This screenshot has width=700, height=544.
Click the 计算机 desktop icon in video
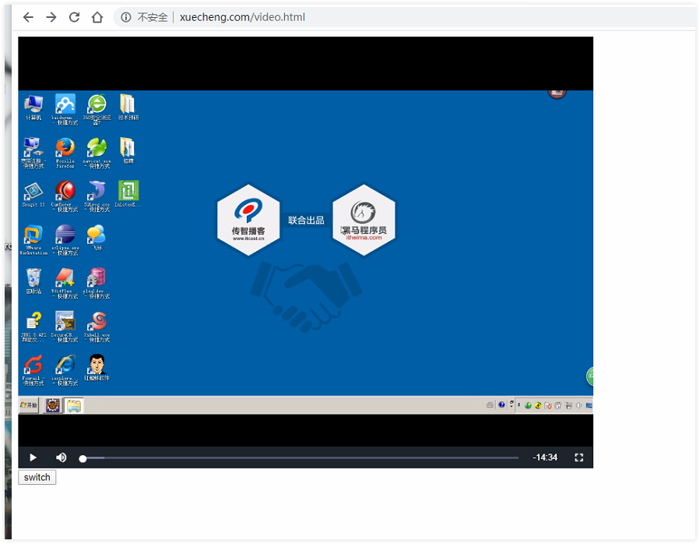33,108
